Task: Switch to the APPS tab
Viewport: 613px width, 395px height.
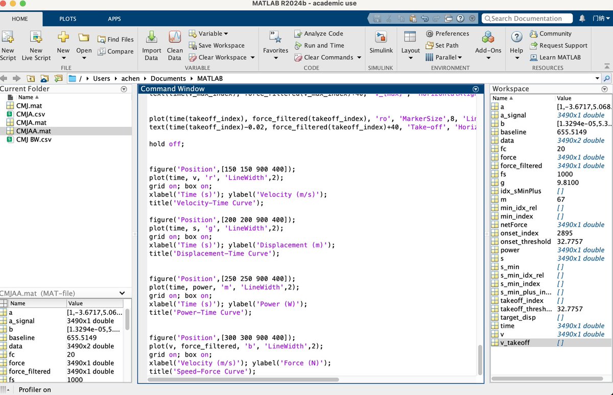Action: click(x=114, y=19)
